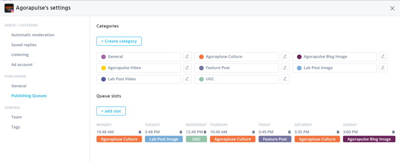Open Ad account settings
Screen dimensions: 400x162
(x=22, y=65)
